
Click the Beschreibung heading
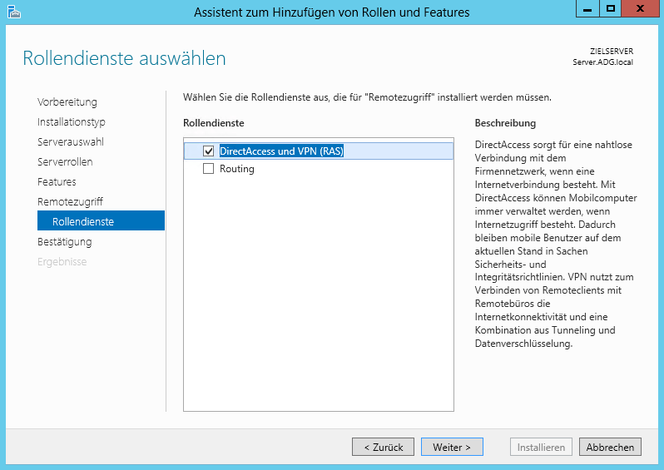click(x=505, y=123)
